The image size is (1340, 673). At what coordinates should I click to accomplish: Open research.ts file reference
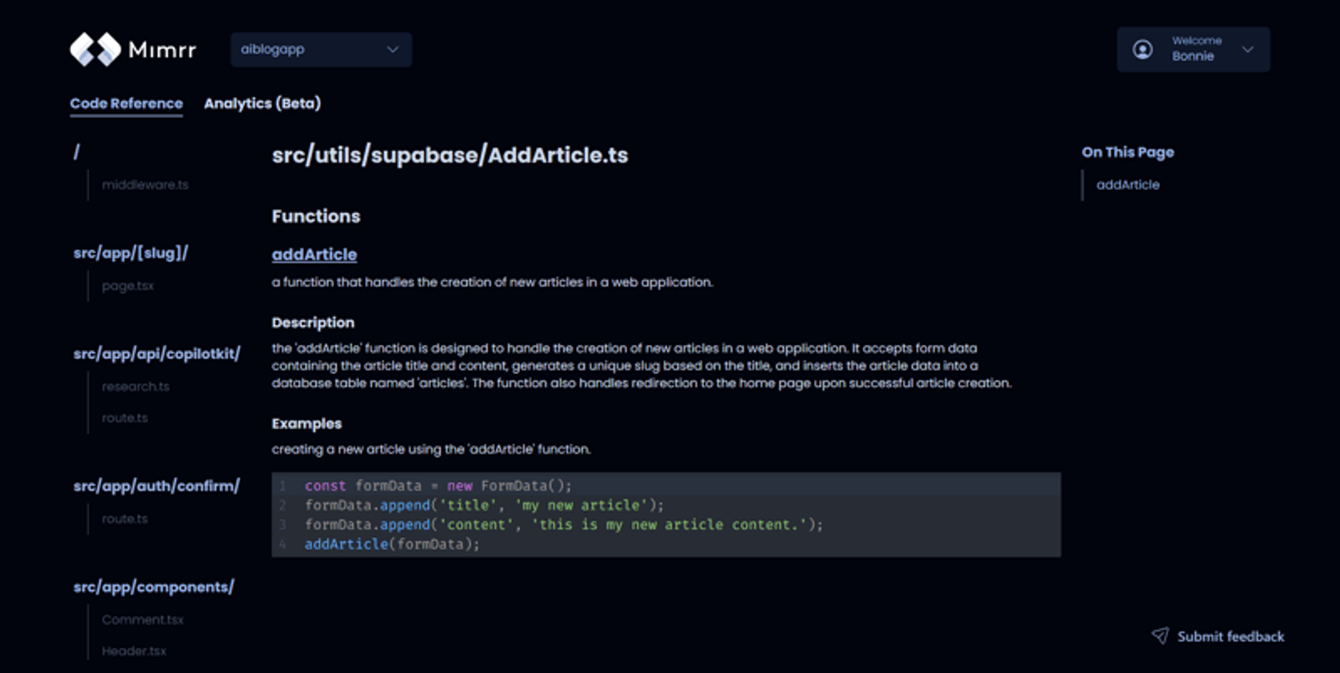[x=135, y=386]
